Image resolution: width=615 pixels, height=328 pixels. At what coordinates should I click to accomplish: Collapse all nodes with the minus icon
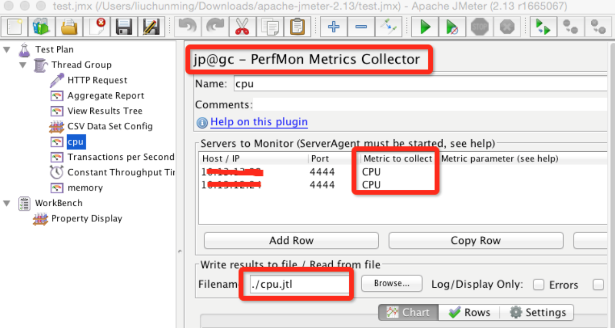(361, 27)
